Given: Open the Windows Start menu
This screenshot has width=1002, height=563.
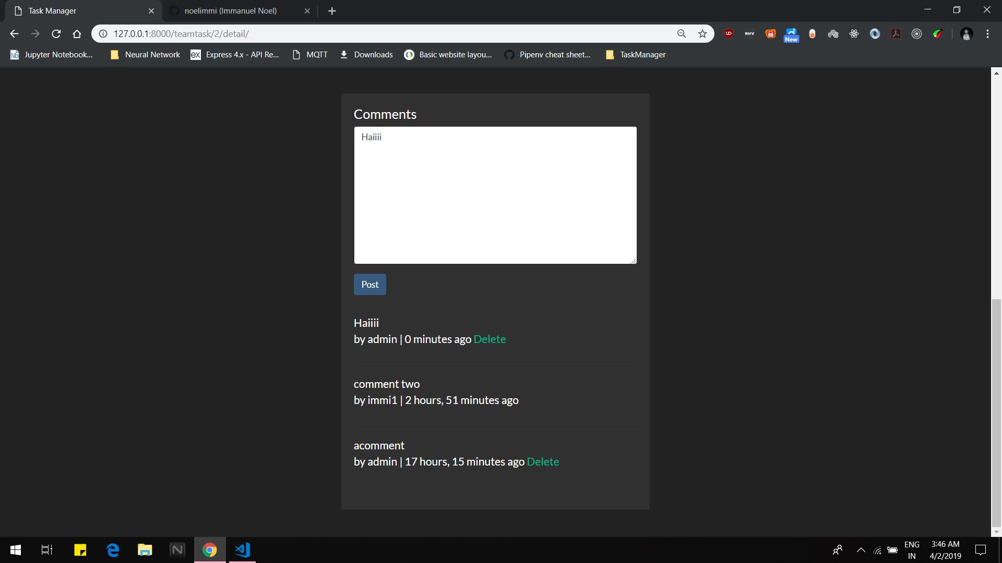Looking at the screenshot, I should [16, 550].
